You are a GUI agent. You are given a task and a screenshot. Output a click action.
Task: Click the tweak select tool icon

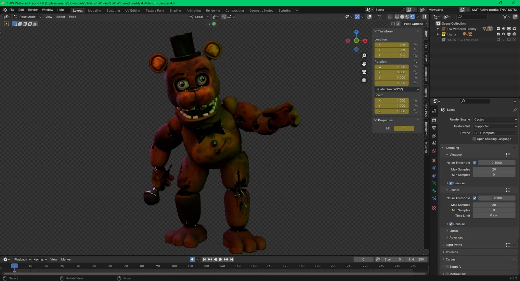tap(6, 24)
